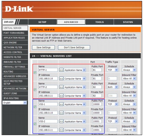Click the << button beside 192.168.0.11 Computer Name for VSS-2

pyautogui.click(x=62, y=130)
